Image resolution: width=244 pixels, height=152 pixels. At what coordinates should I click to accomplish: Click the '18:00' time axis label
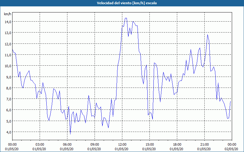tap(177, 145)
